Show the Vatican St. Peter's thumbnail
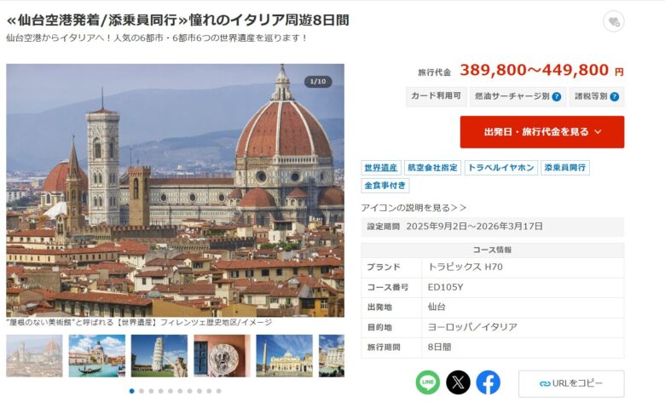 pos(284,356)
